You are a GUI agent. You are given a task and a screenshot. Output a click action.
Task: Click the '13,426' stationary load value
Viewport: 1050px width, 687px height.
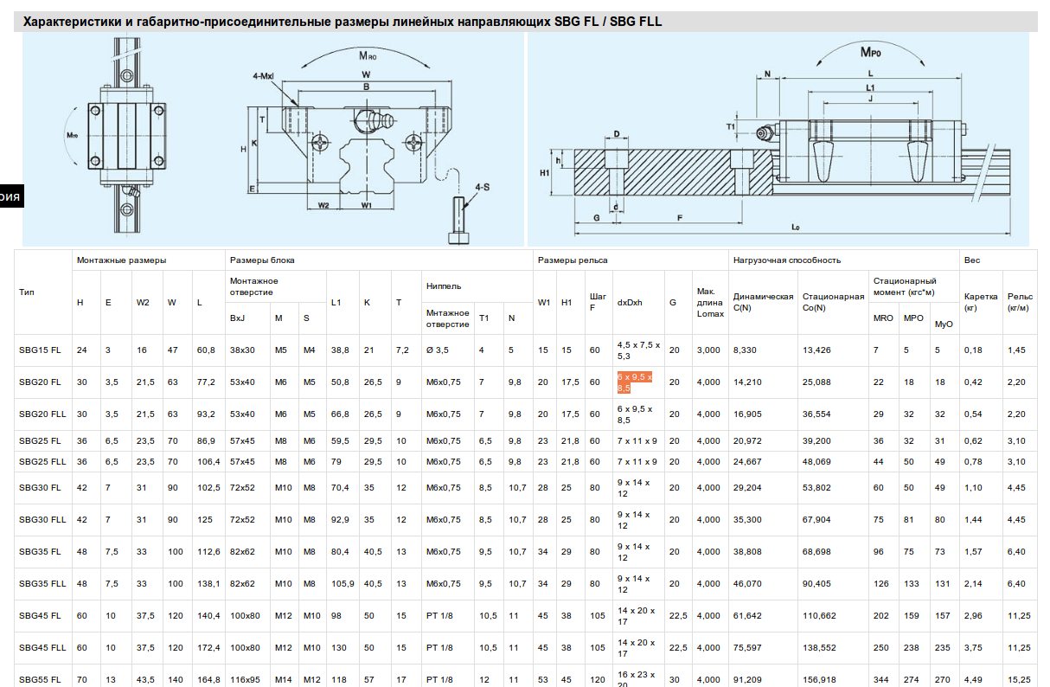click(x=816, y=350)
